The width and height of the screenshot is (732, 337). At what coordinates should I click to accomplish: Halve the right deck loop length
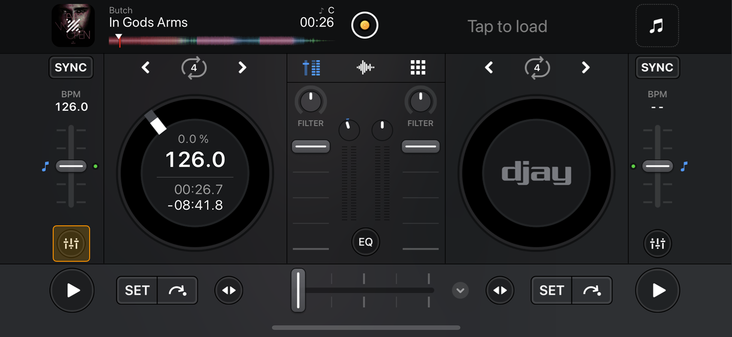click(489, 68)
